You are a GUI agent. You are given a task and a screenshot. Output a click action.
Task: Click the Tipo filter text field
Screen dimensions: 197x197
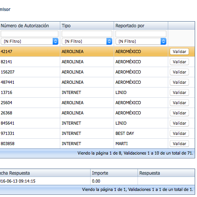click(x=87, y=34)
